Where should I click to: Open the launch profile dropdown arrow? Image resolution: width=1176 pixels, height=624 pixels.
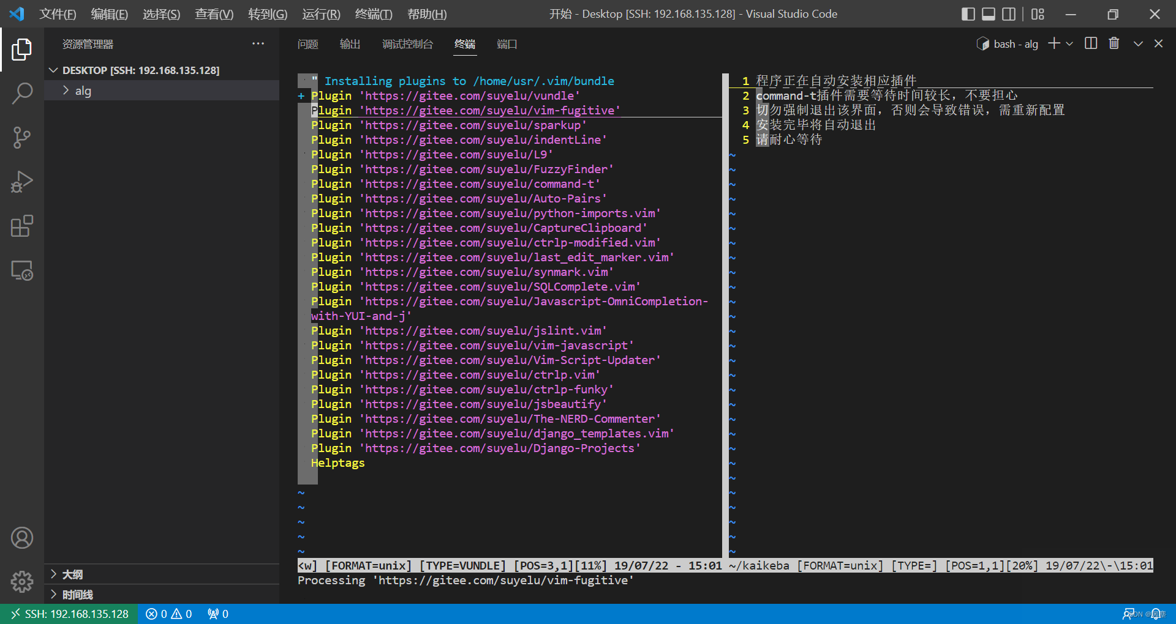(1069, 43)
